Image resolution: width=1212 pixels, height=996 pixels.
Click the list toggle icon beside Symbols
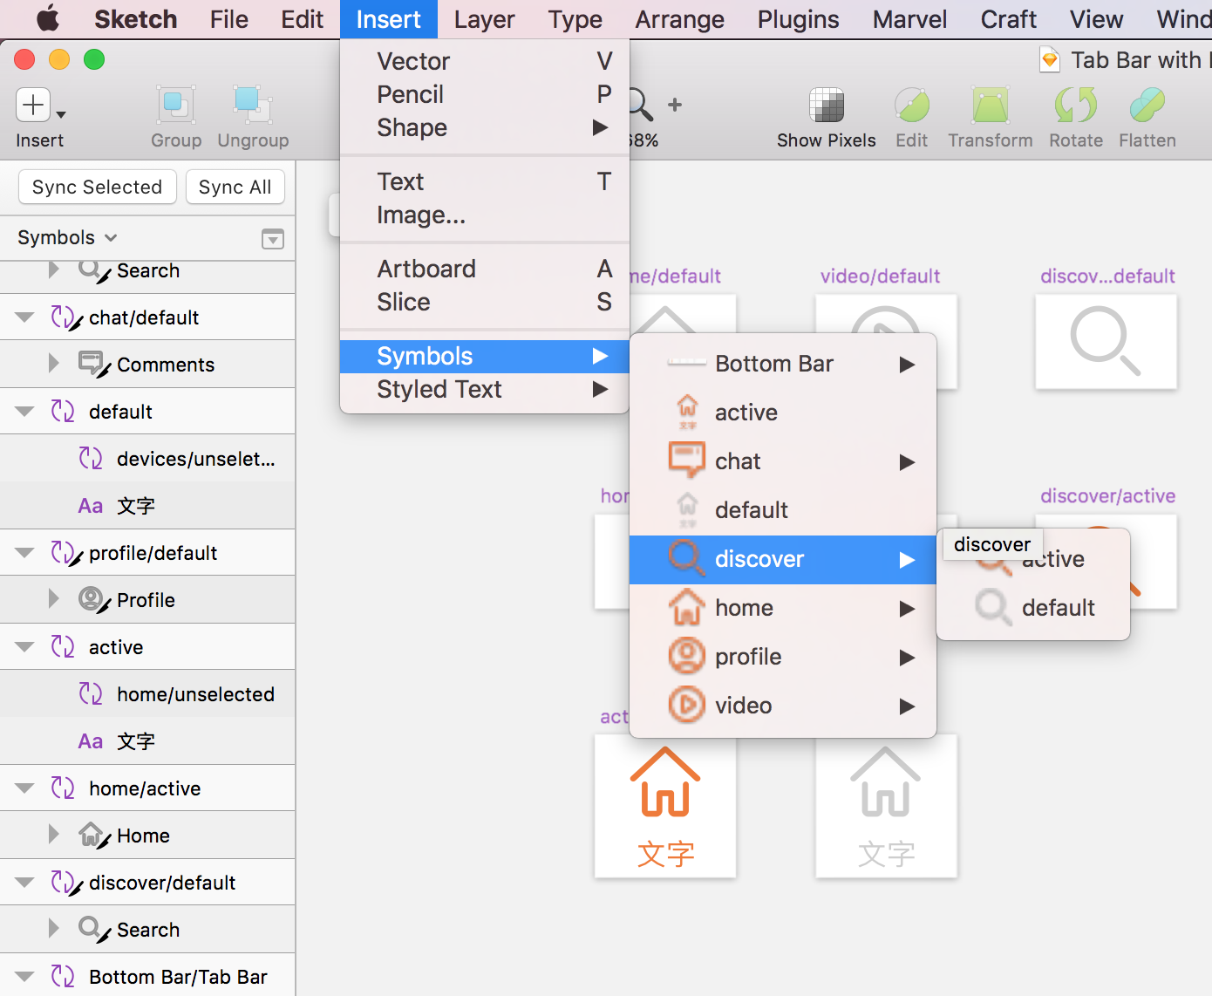[273, 239]
